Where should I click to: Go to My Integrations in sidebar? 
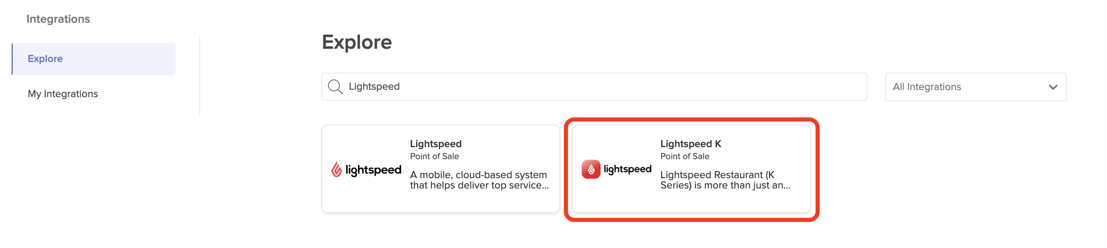[x=63, y=94]
